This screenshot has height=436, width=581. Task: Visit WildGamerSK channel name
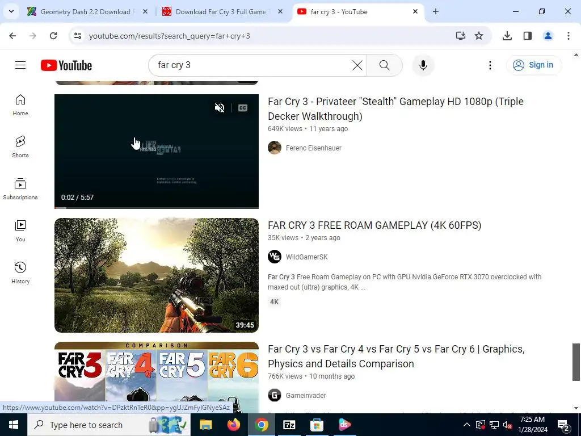click(306, 257)
